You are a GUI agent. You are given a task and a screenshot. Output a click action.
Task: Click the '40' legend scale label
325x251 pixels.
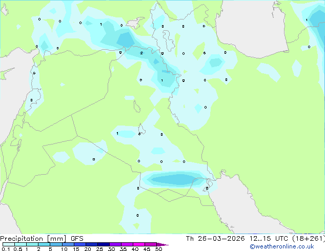pos(135,249)
